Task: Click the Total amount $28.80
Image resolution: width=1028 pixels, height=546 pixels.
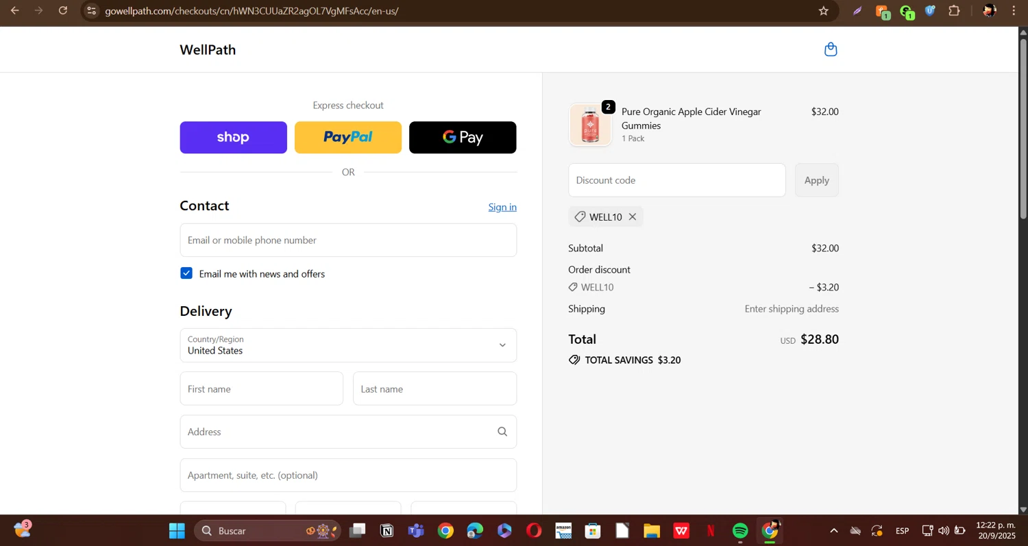Action: point(820,340)
